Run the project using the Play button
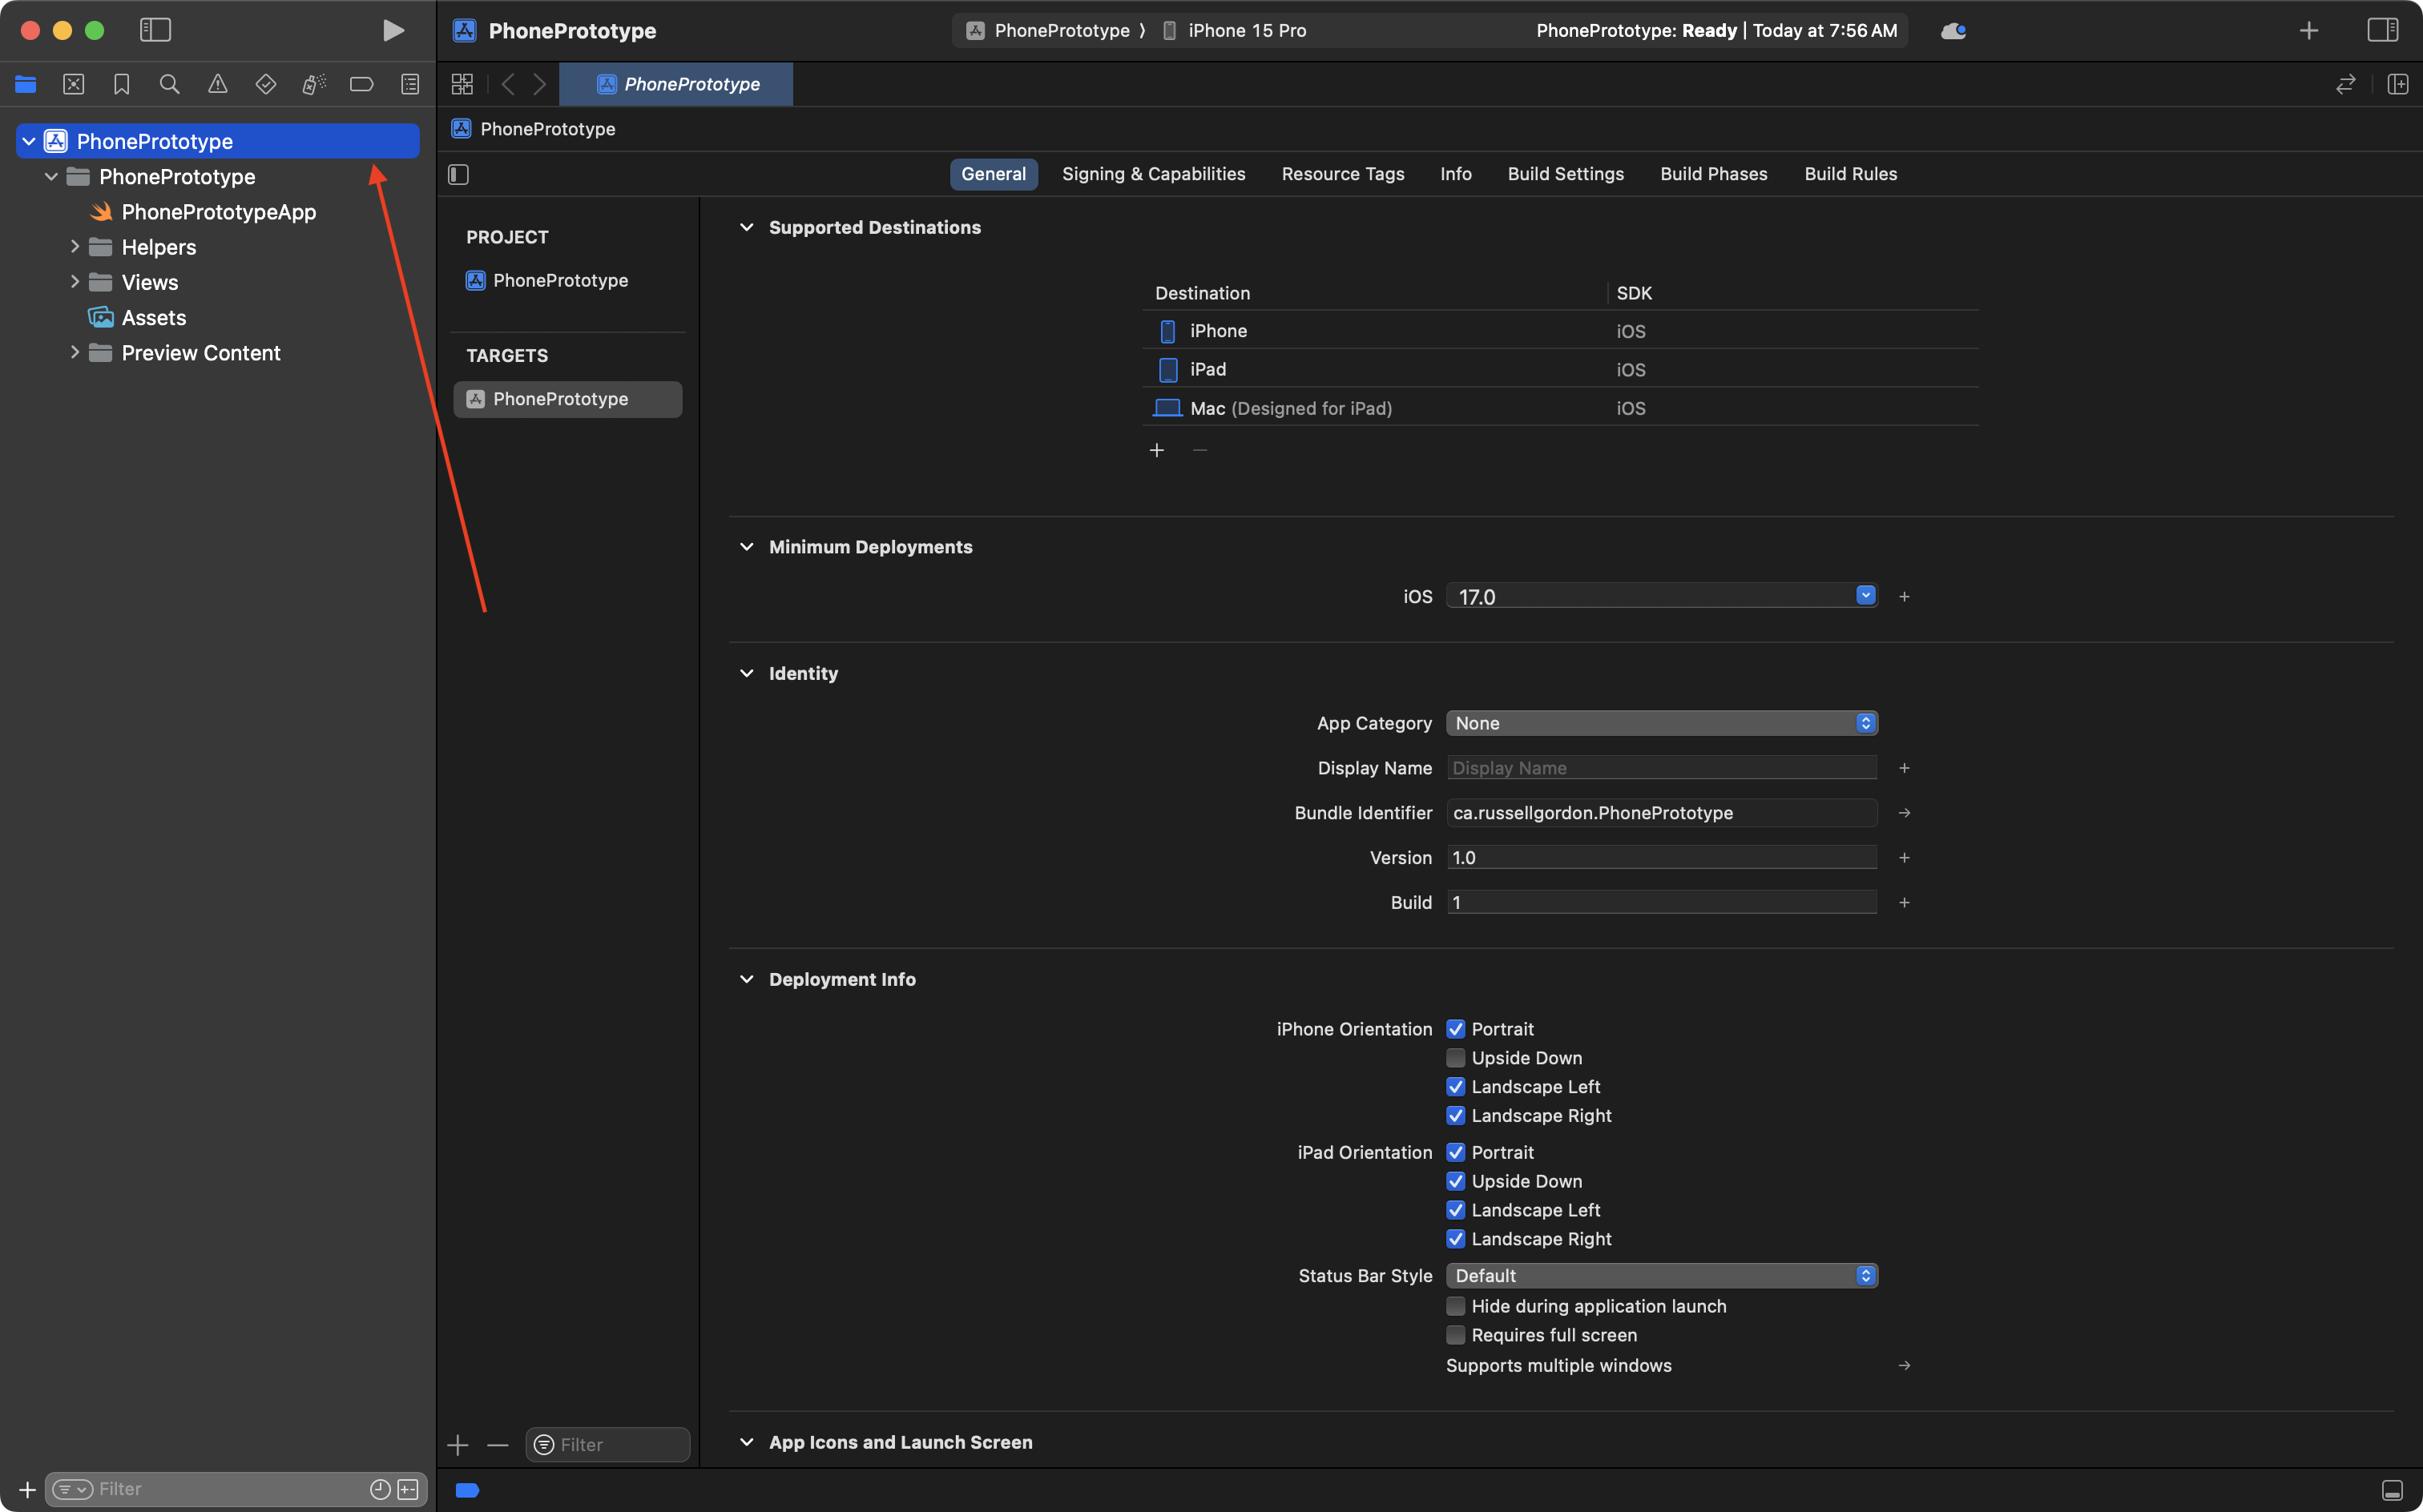This screenshot has width=2423, height=1512. click(x=392, y=30)
